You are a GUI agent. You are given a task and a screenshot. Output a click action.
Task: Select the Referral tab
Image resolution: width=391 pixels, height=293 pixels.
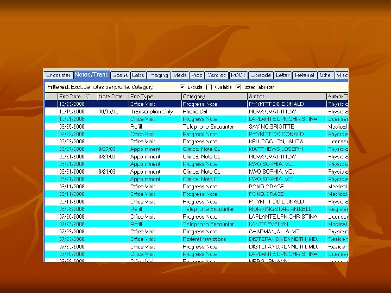point(305,75)
